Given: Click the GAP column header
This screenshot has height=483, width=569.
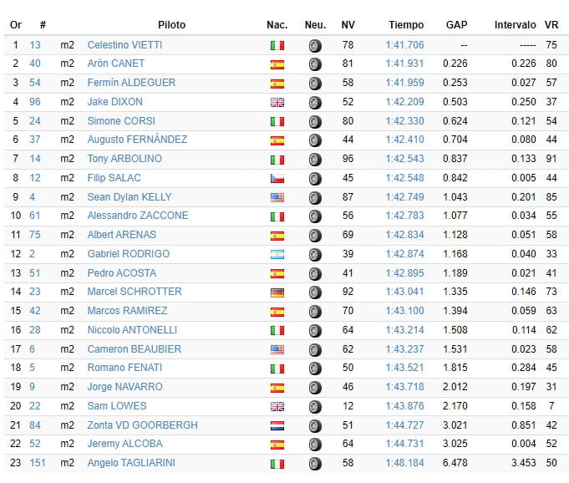Looking at the screenshot, I should point(456,25).
